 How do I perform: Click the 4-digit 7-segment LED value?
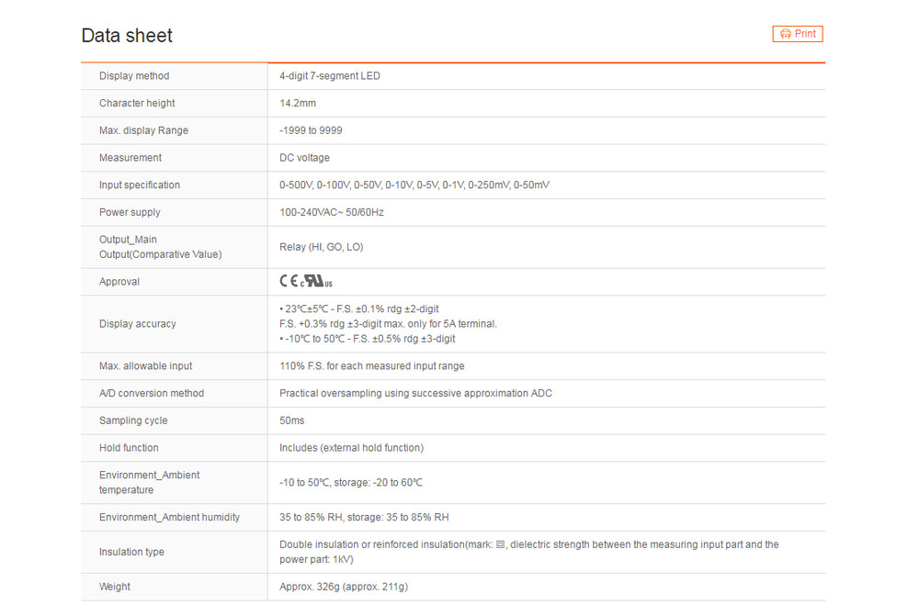point(329,76)
